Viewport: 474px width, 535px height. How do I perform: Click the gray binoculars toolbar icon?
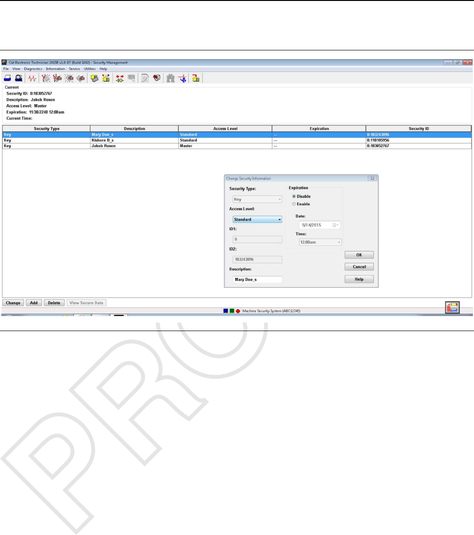[170, 79]
